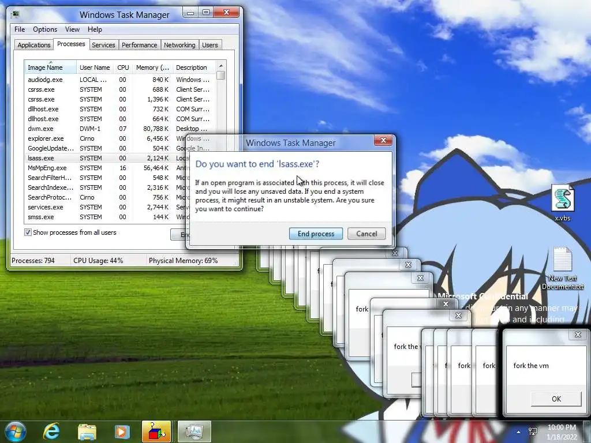
Task: Open the File menu in Task Manager
Action: point(20,29)
